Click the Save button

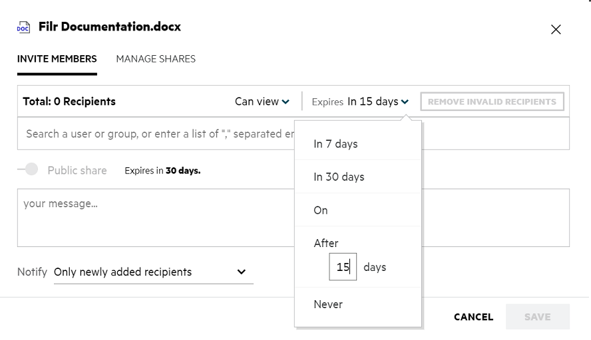click(537, 317)
